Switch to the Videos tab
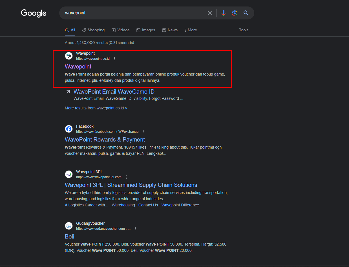 pos(121,30)
